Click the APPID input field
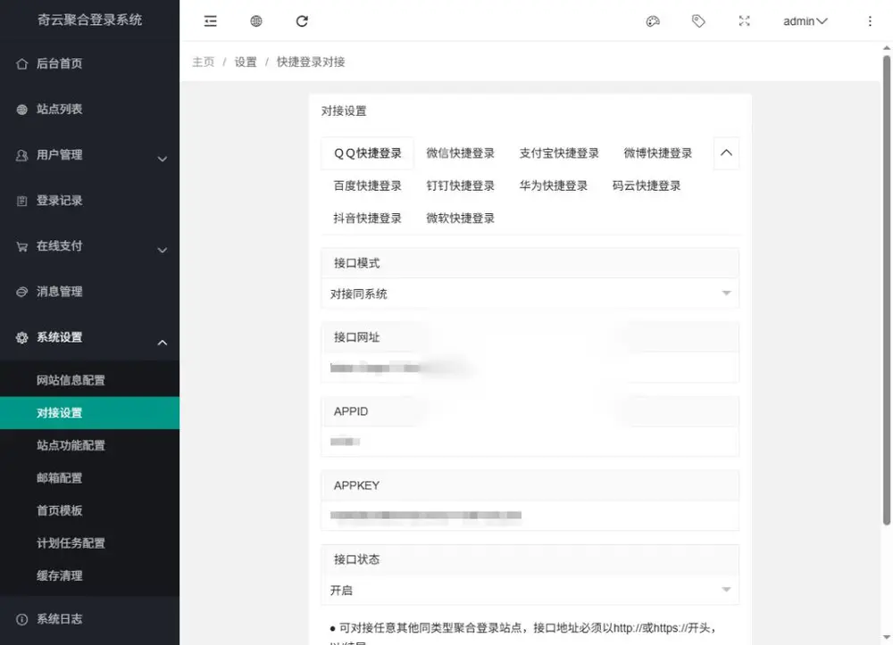Image resolution: width=893 pixels, height=645 pixels. (x=530, y=442)
